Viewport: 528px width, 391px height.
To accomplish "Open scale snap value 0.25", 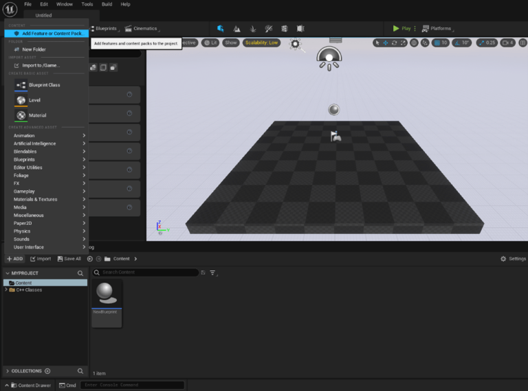I will coord(491,43).
